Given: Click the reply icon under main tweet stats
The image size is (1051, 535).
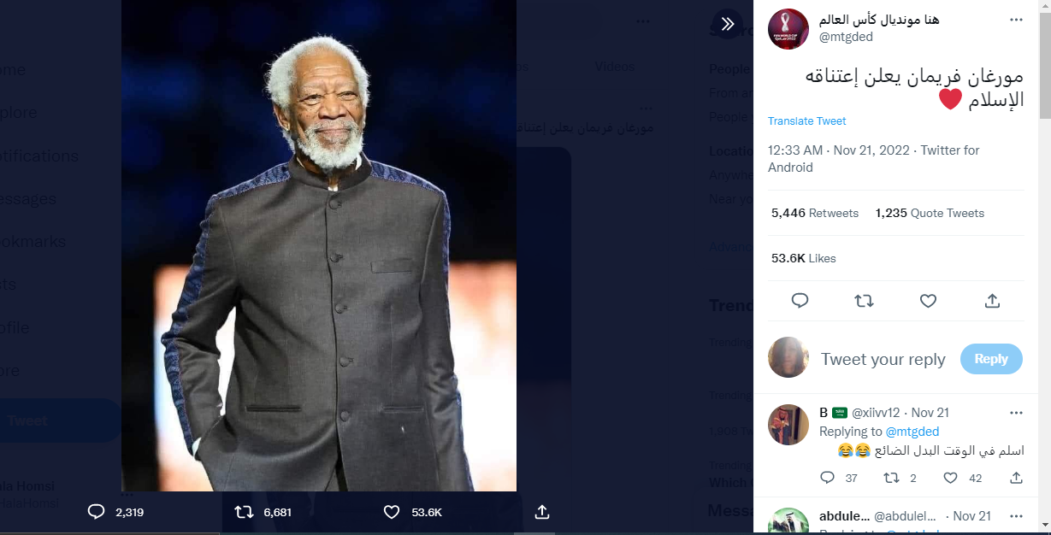Looking at the screenshot, I should (x=800, y=301).
